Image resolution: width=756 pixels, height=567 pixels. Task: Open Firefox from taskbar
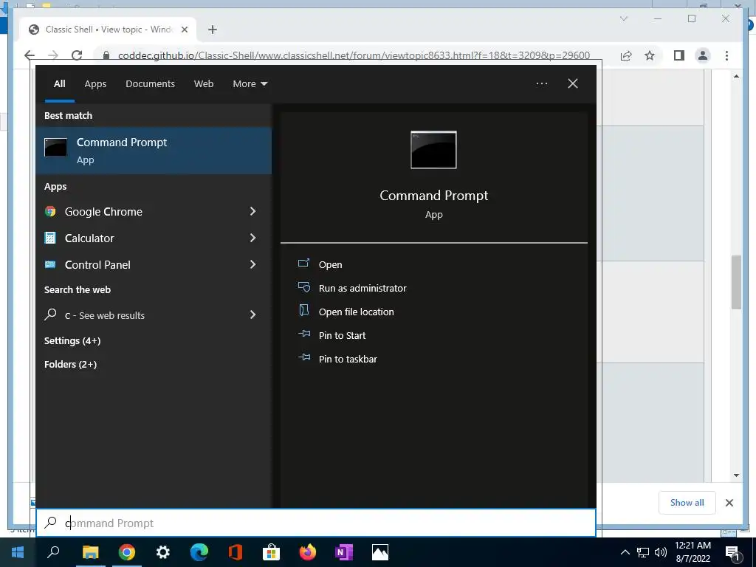[308, 552]
